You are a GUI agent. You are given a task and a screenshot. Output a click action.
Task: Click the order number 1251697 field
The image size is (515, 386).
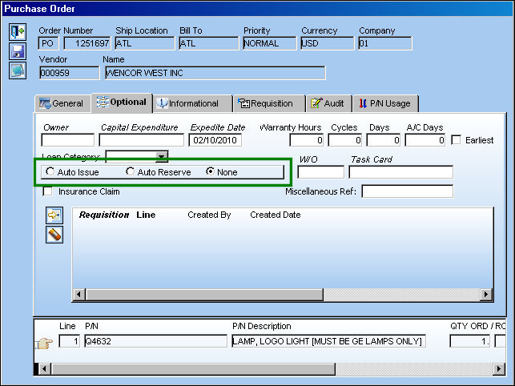click(87, 43)
